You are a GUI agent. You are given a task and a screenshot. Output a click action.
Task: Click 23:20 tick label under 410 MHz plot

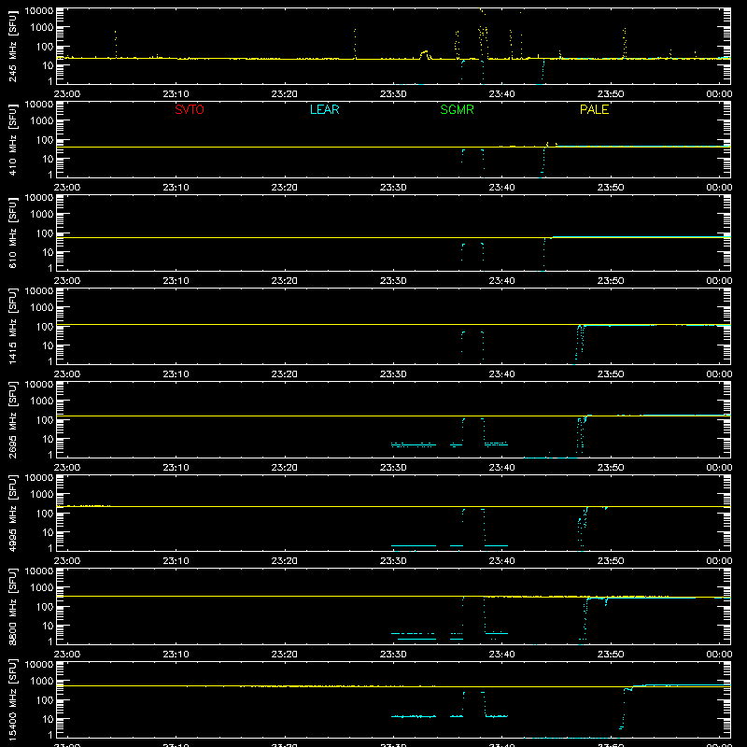285,188
